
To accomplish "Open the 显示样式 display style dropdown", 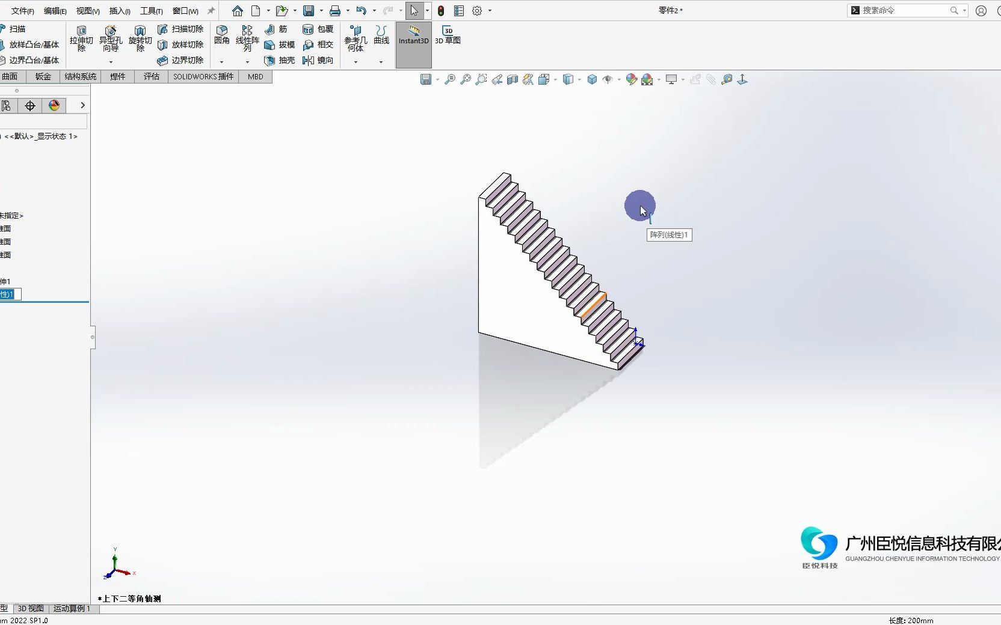I will 580,79.
